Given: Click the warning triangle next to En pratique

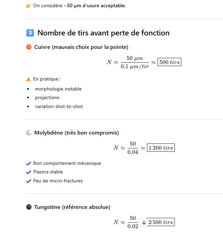Looking at the screenshot, I should [29, 79].
